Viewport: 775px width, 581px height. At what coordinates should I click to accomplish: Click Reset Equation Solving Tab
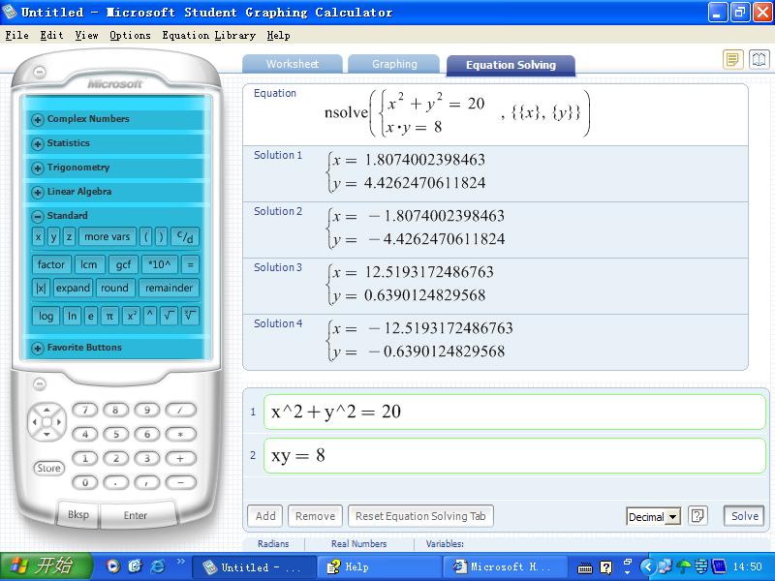[420, 516]
